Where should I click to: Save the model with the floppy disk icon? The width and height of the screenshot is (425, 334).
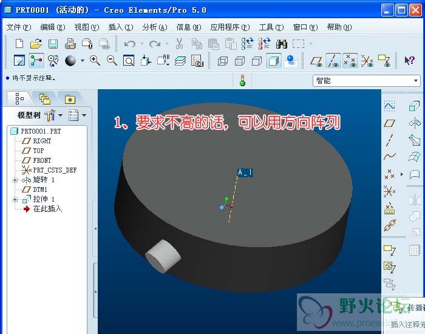tap(53, 44)
